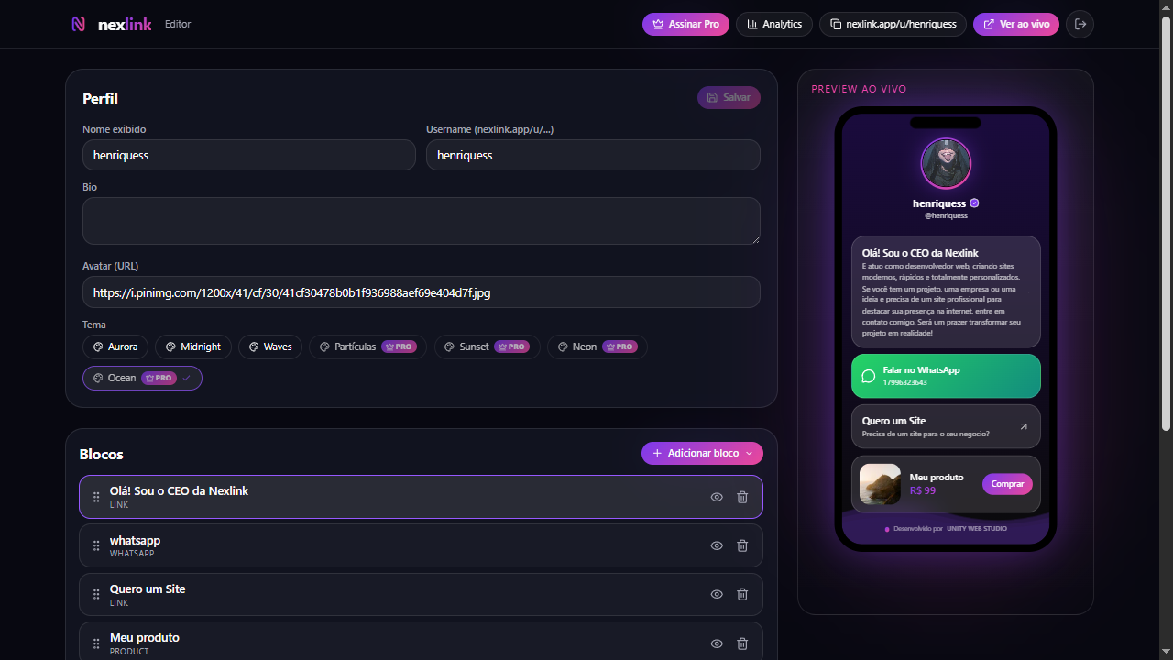Click the nexlink logo icon
This screenshot has width=1173, height=660.
pos(79,25)
